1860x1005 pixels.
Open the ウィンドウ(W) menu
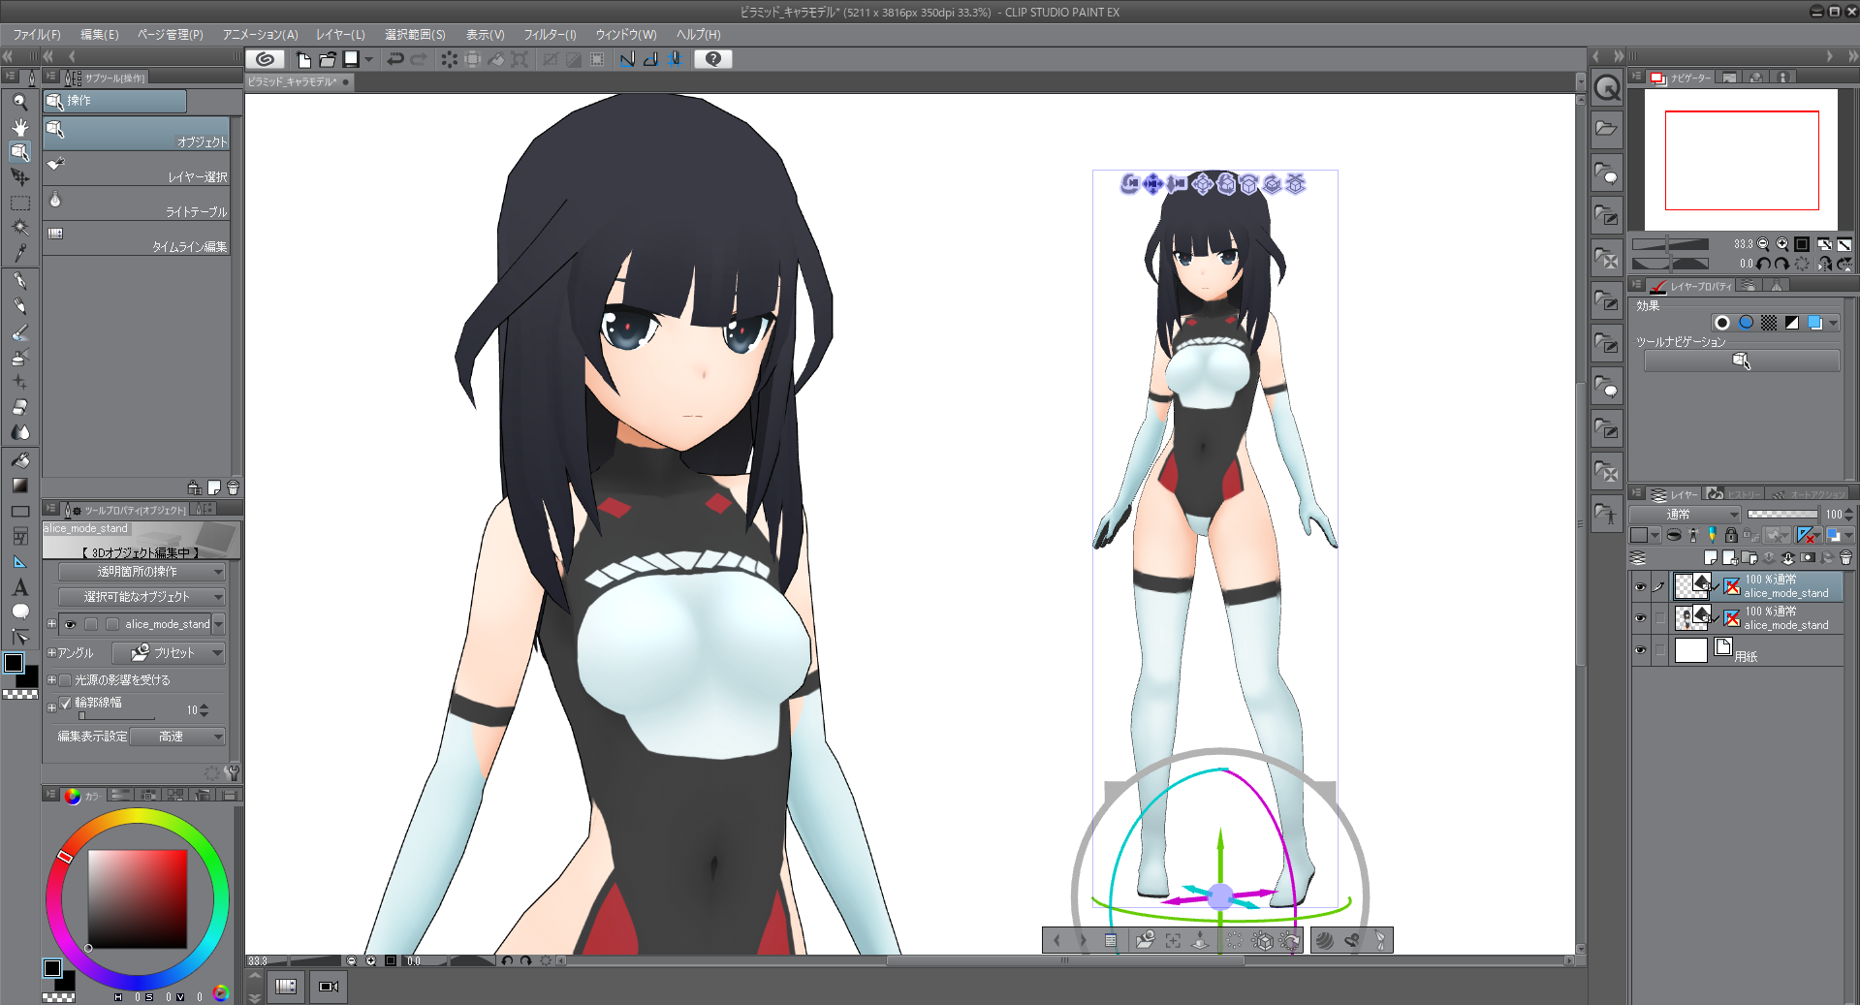625,35
